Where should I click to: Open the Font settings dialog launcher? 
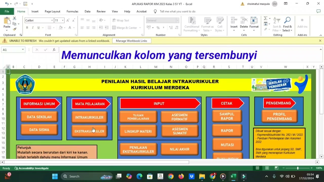coord(76,35)
